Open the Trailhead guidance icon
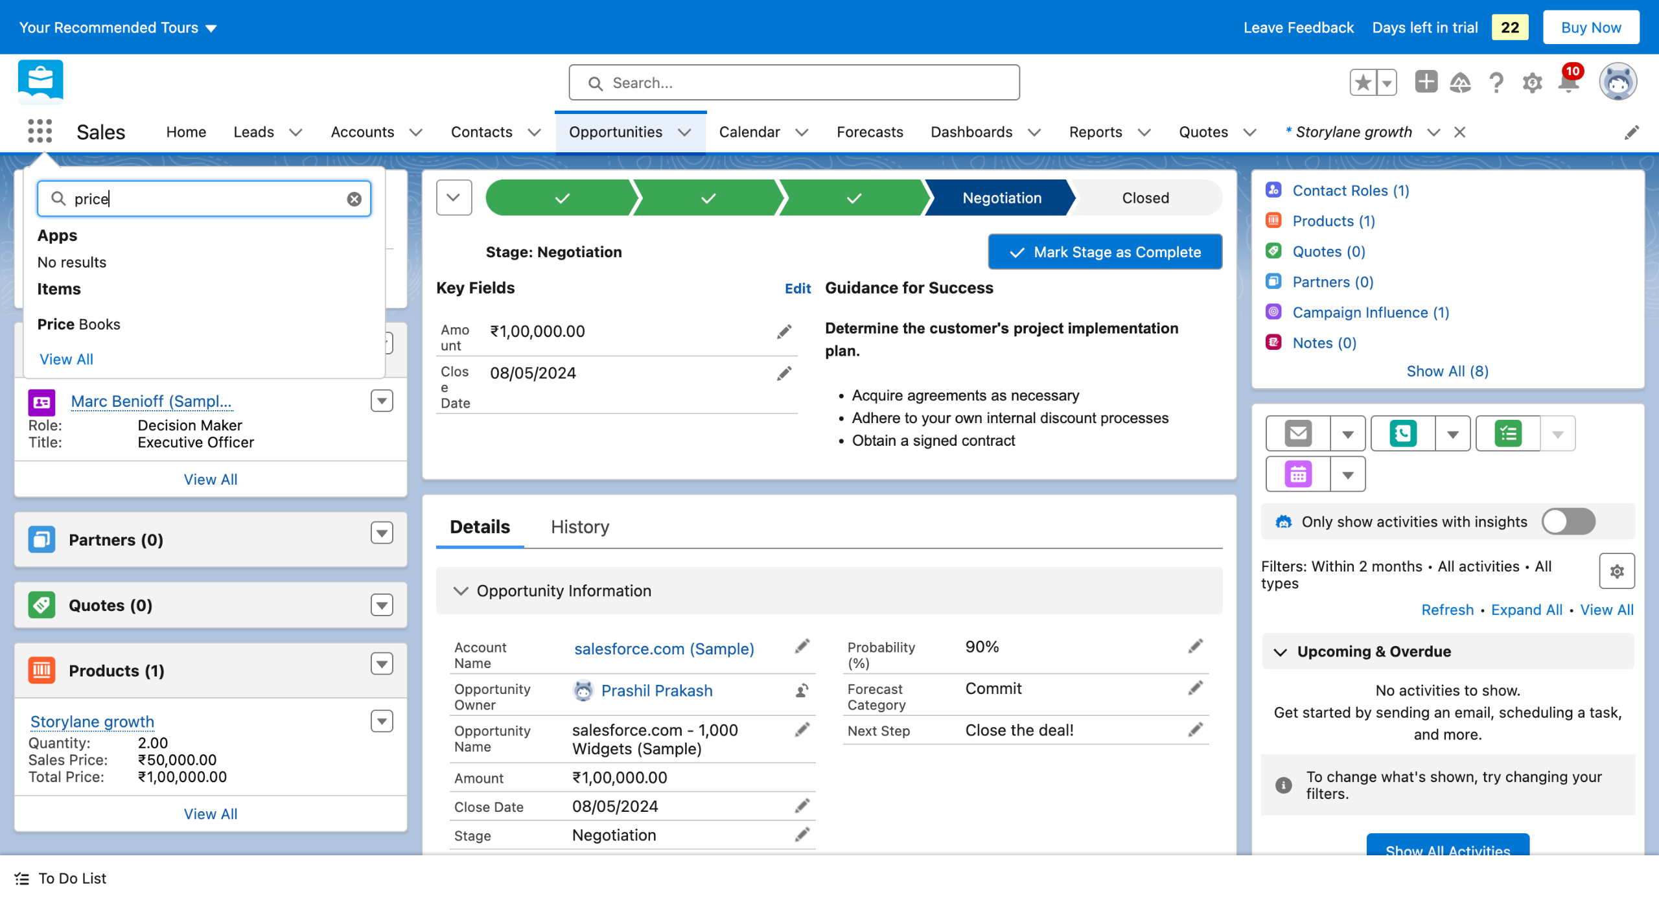The image size is (1659, 900). pos(1460,83)
